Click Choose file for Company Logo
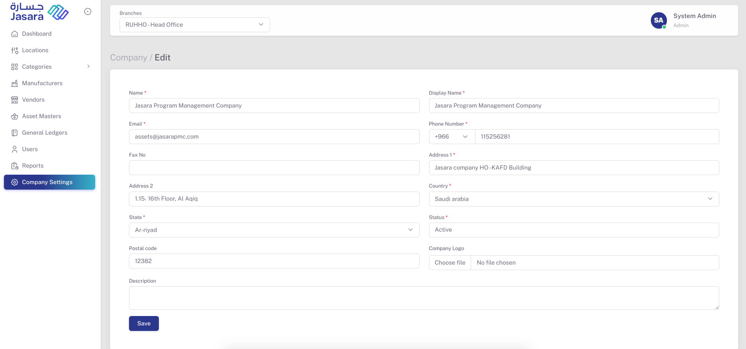This screenshot has width=746, height=349. coord(450,263)
